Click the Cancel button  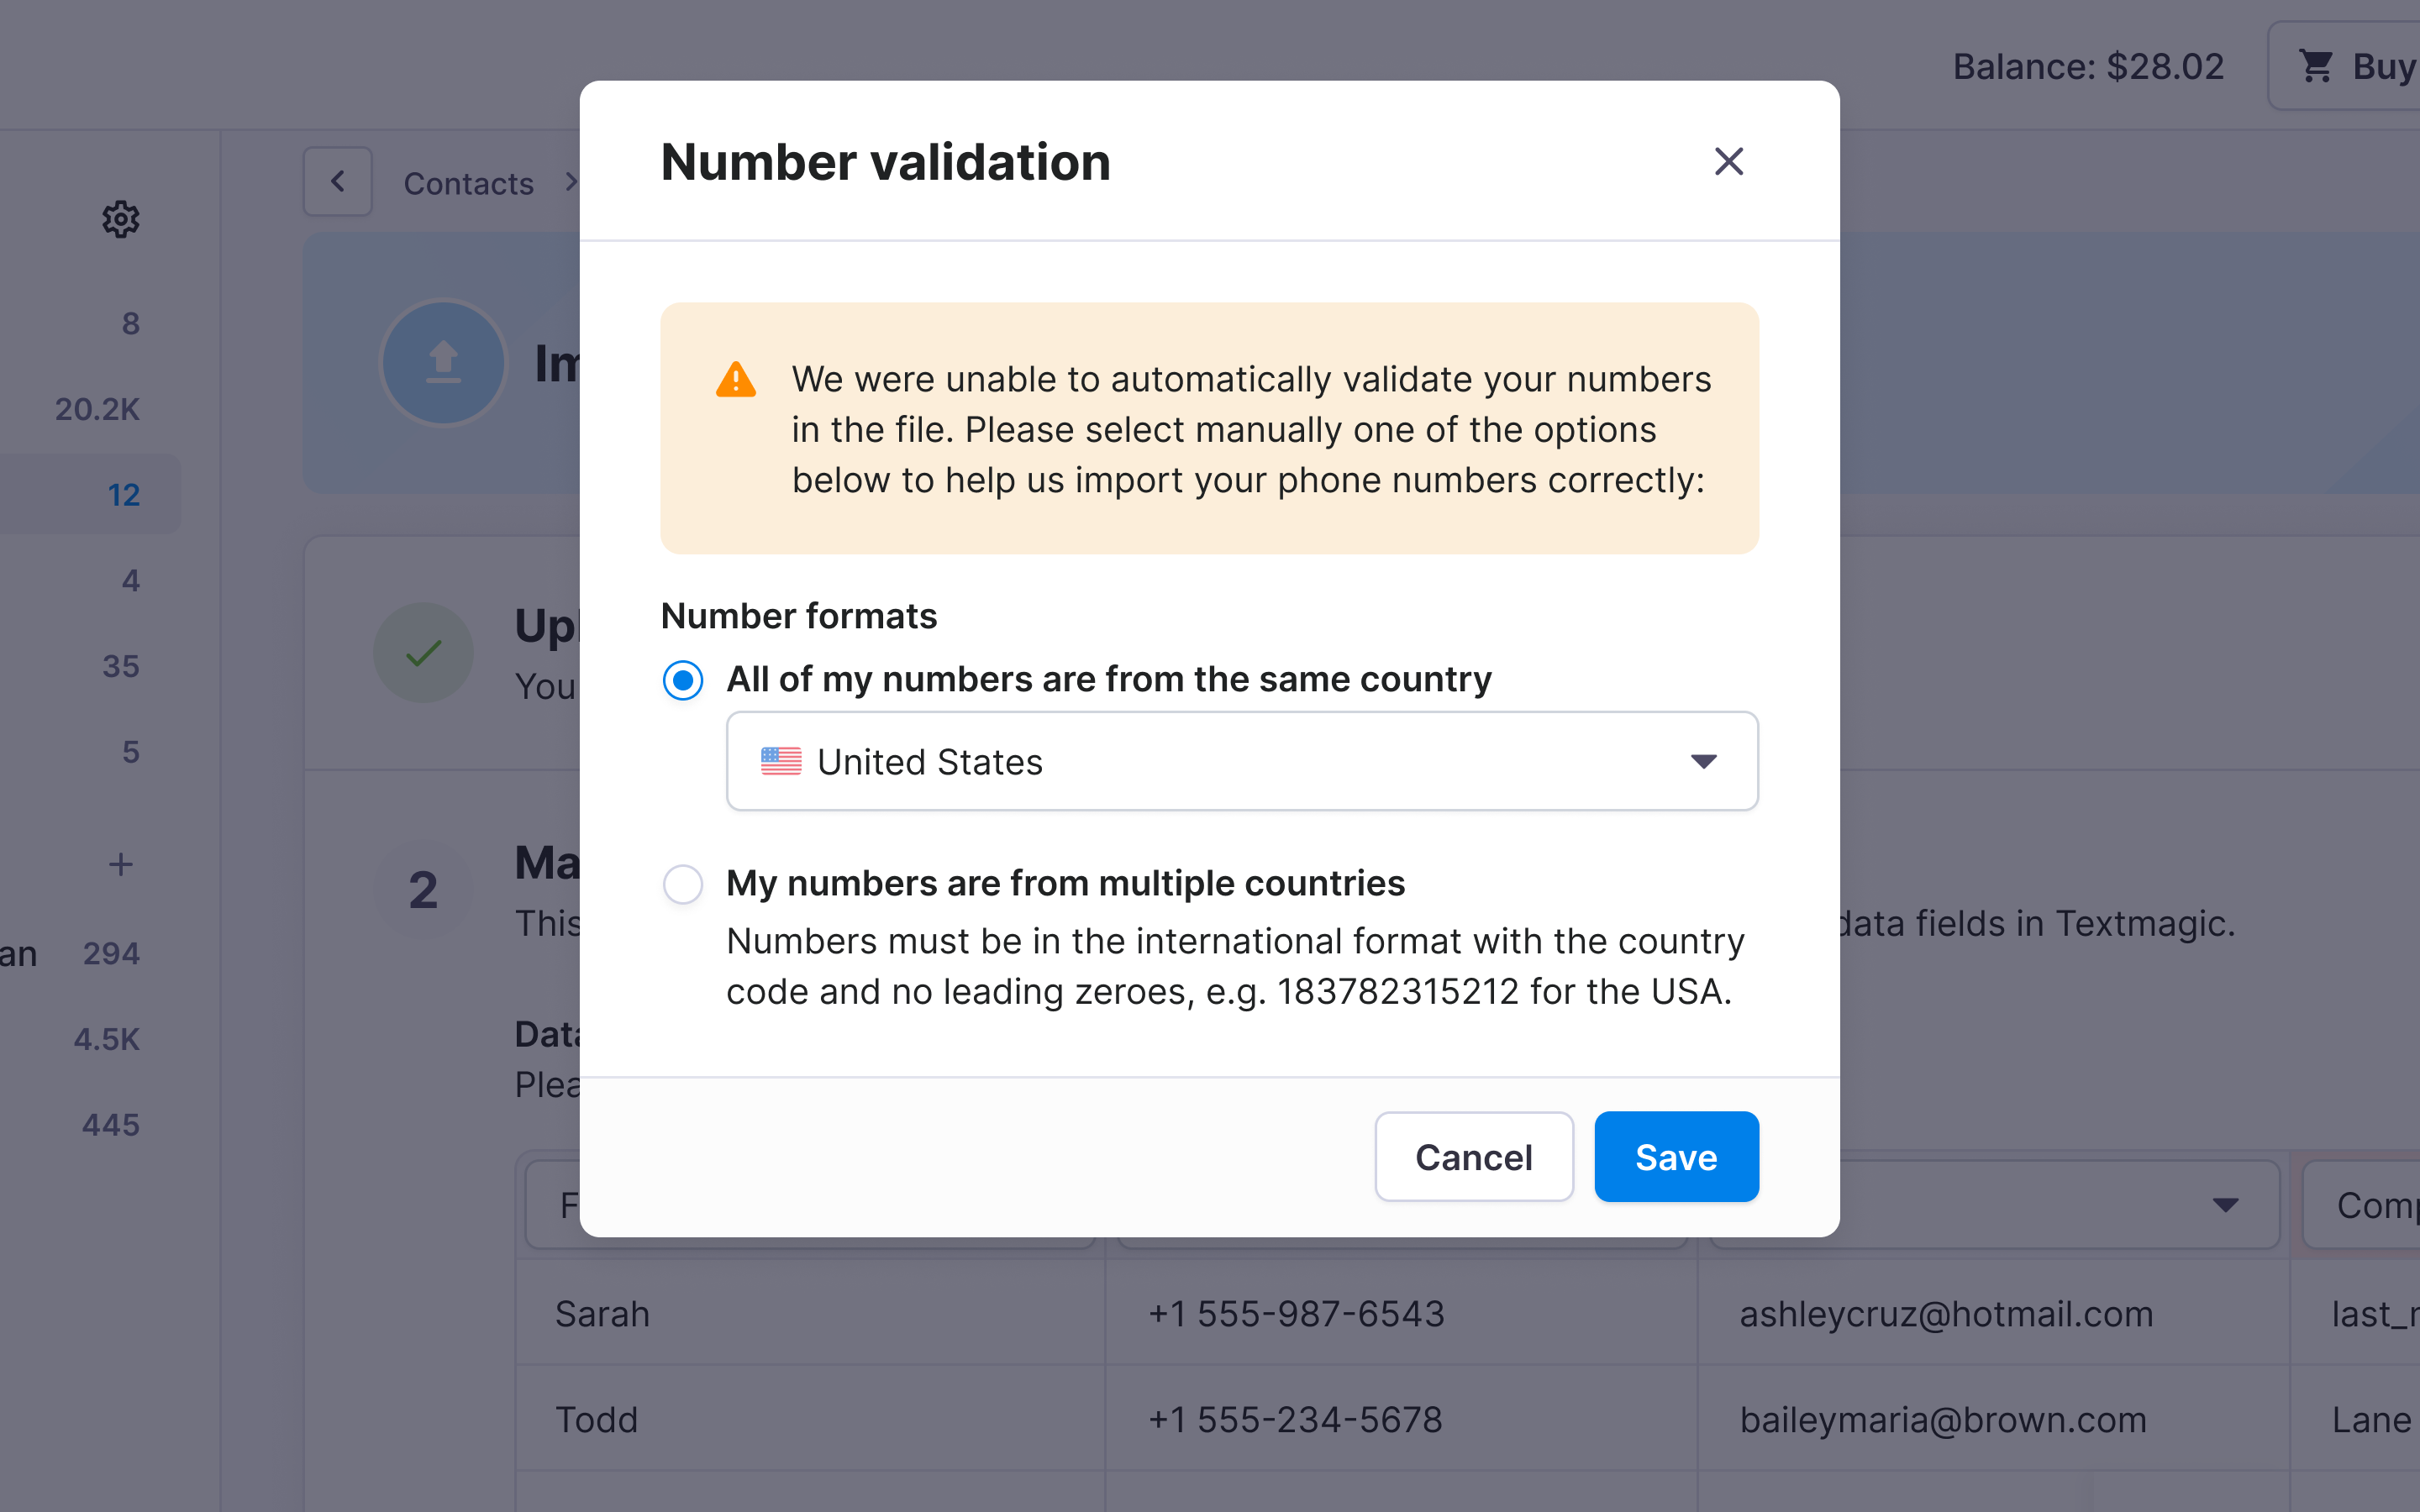coord(1474,1157)
